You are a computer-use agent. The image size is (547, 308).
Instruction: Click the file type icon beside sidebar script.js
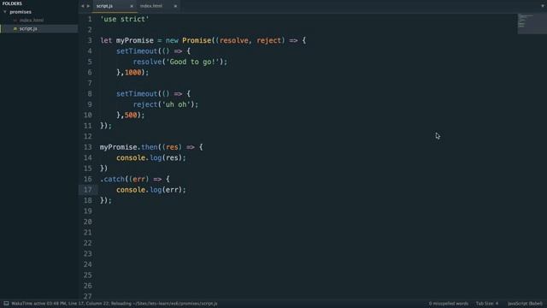15,28
